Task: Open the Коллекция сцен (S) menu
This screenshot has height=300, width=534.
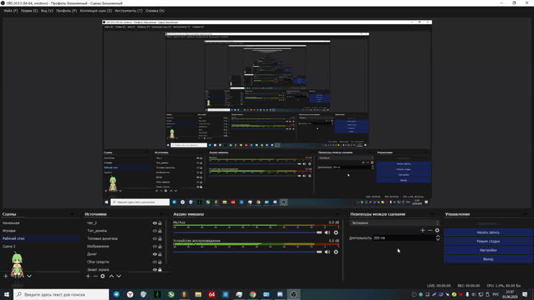Action: (95, 11)
